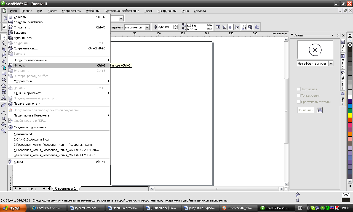Select the Pick (arrow) tool

pos(4,37)
